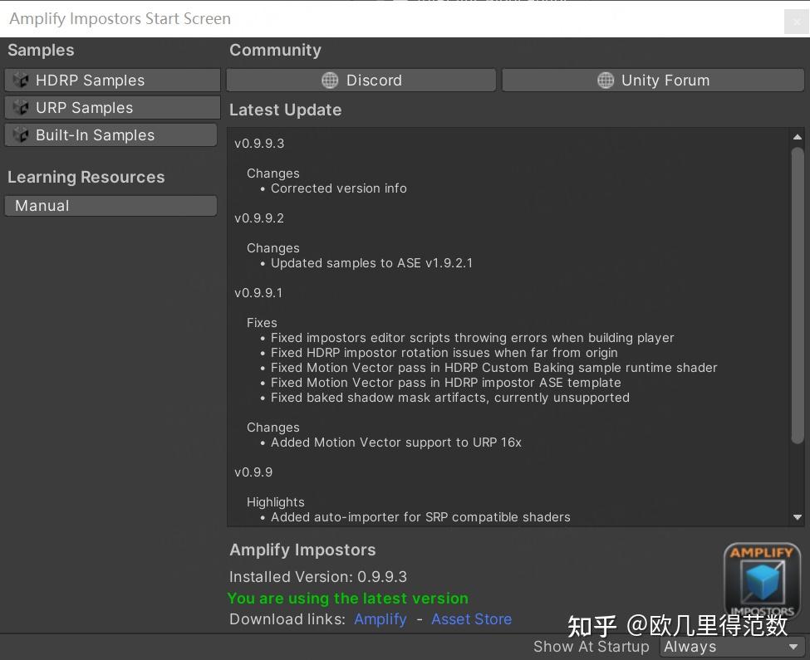Close the Amplify Impostors Start Screen window
This screenshot has width=810, height=660.
click(x=796, y=22)
